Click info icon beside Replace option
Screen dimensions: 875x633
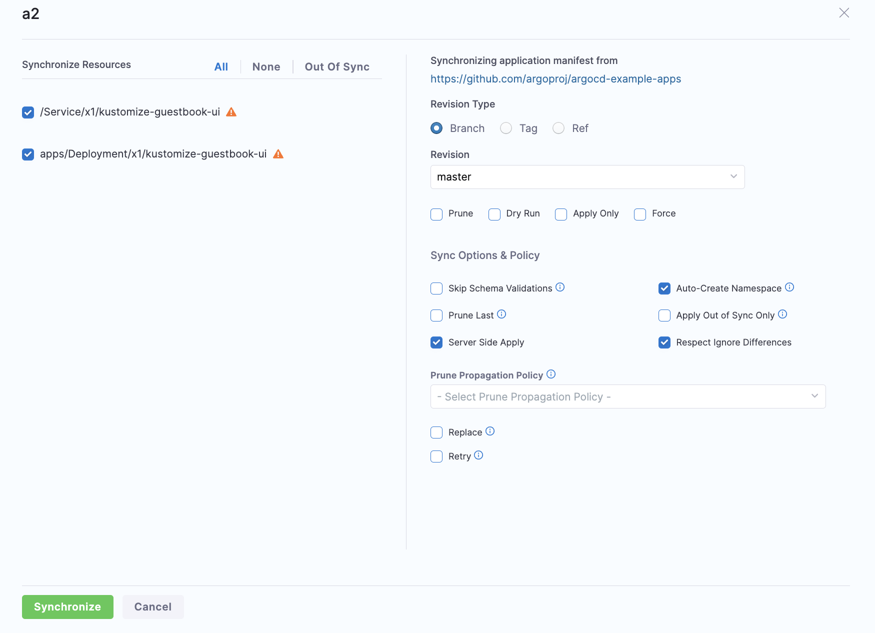click(490, 431)
